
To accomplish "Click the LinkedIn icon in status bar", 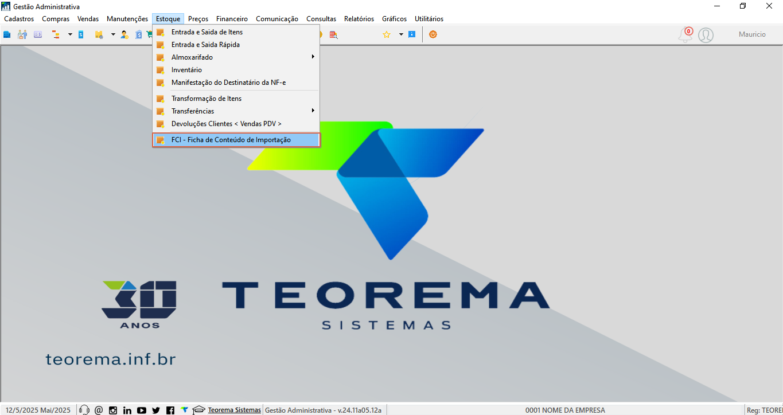I will [127, 410].
